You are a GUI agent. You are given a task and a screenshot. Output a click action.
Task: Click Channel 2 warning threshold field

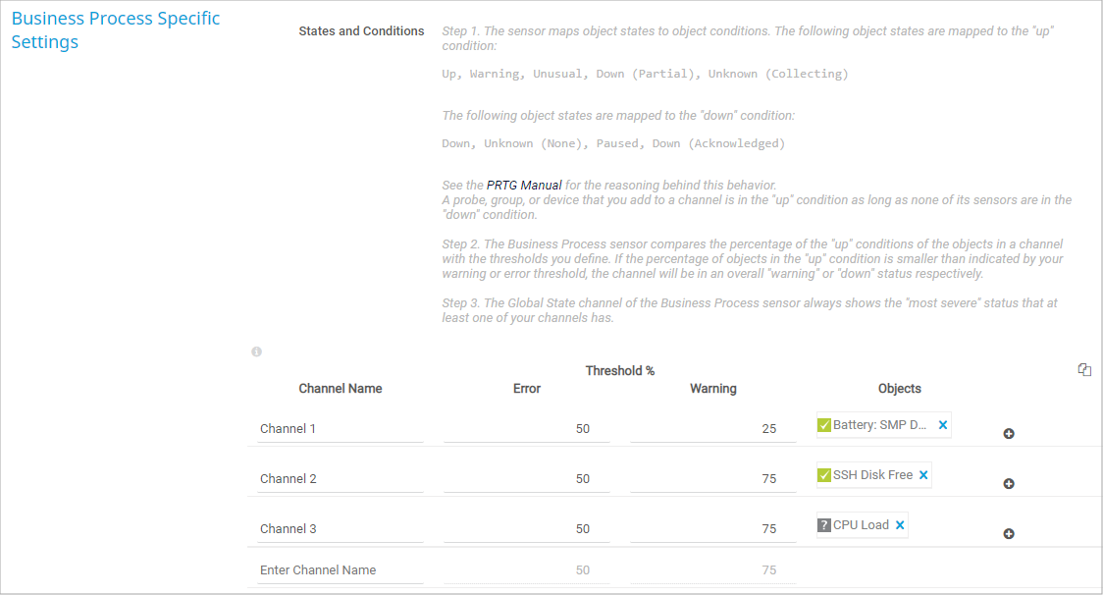(x=713, y=479)
